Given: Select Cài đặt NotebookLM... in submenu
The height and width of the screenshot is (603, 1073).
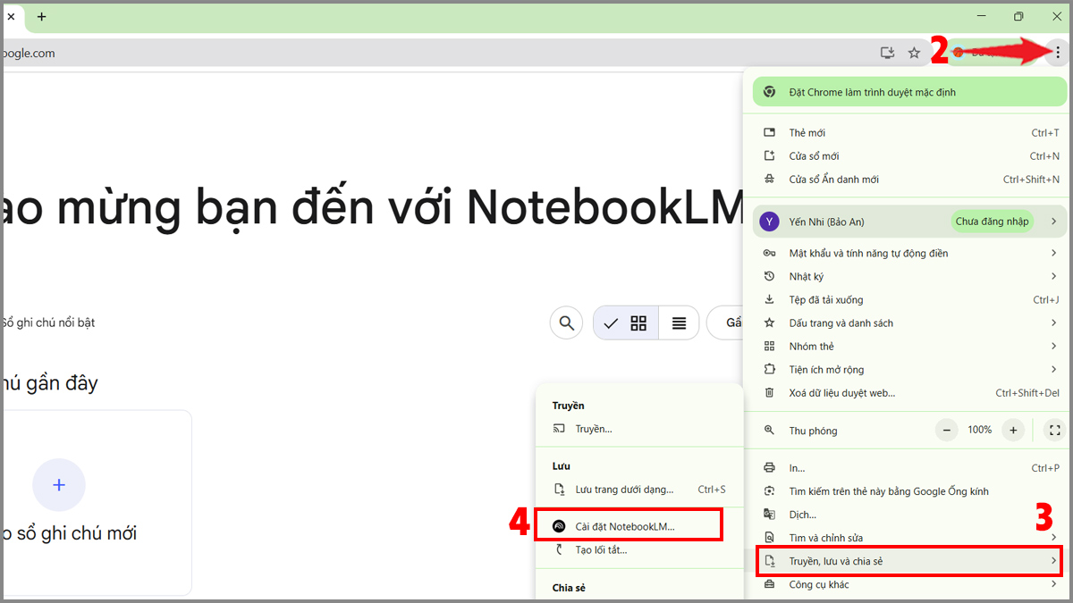Looking at the screenshot, I should [639, 526].
